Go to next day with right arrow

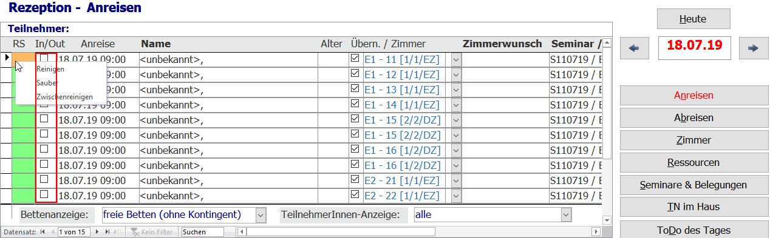(754, 48)
